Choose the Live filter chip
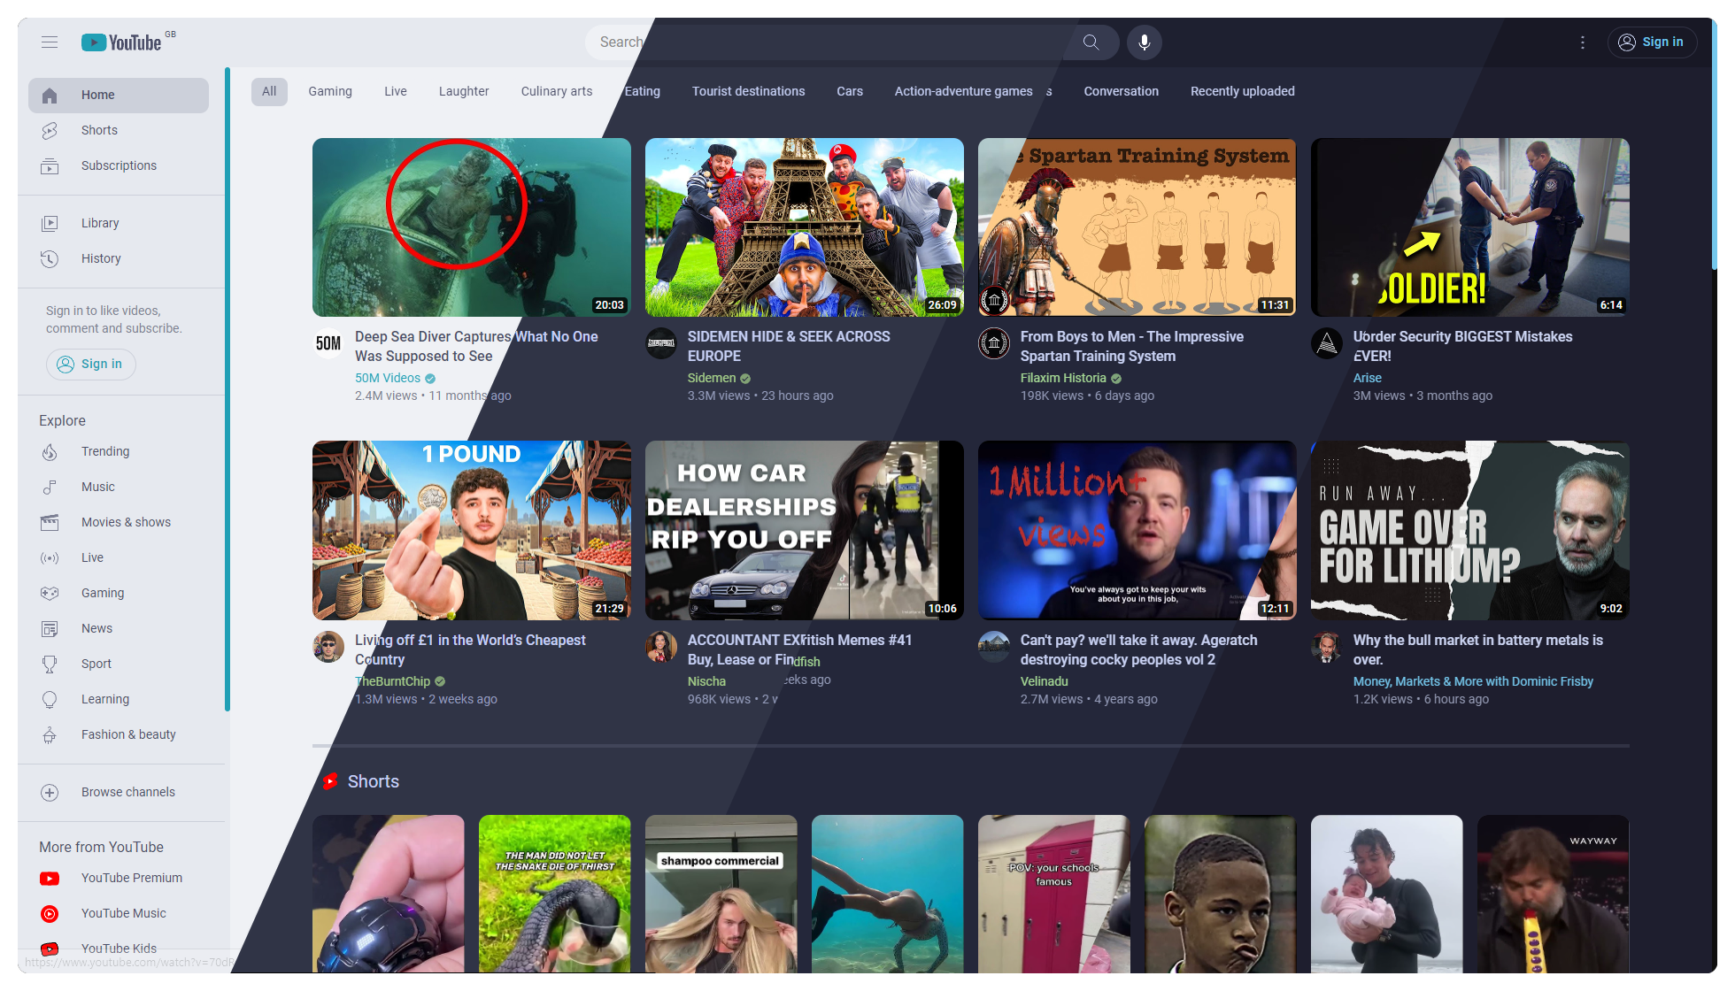 click(x=396, y=92)
